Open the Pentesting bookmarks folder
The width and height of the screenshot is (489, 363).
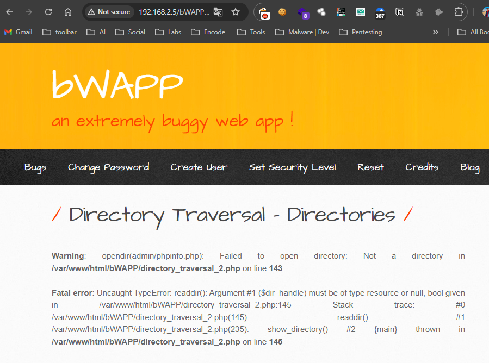[x=361, y=32]
